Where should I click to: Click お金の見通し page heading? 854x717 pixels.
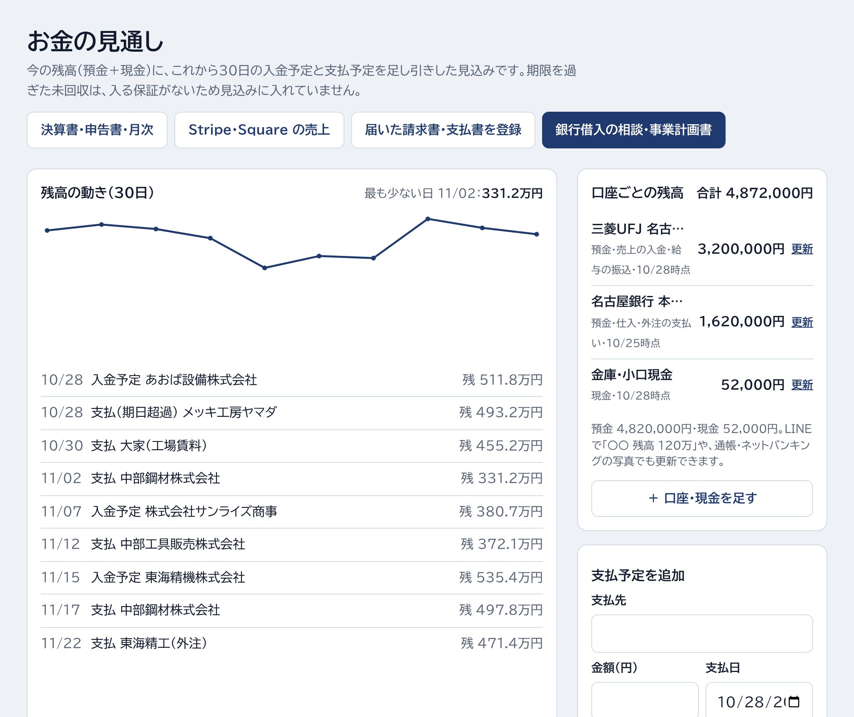tap(95, 42)
